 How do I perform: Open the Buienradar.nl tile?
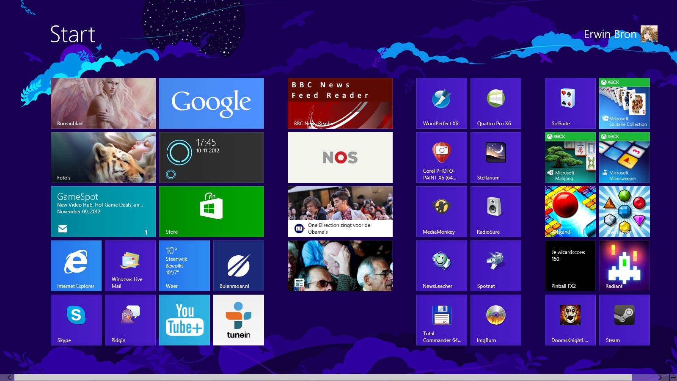(x=239, y=266)
